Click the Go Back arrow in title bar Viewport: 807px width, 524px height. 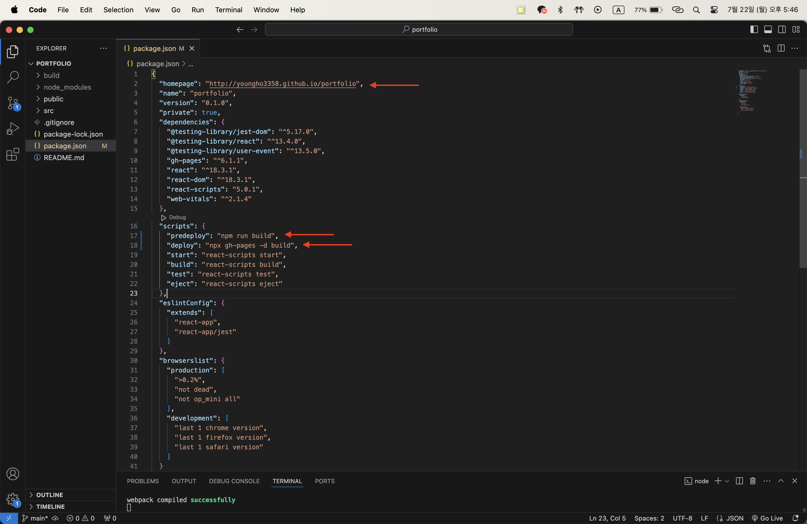240,30
